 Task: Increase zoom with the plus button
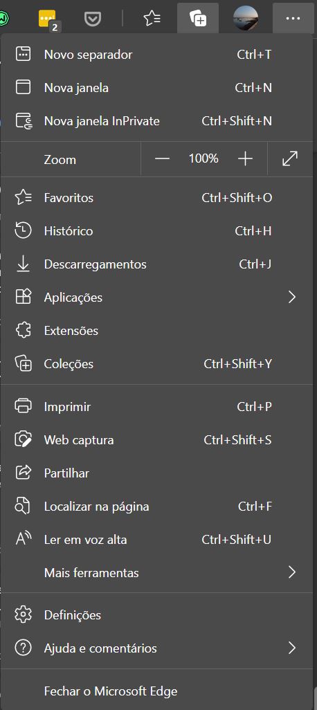(245, 158)
